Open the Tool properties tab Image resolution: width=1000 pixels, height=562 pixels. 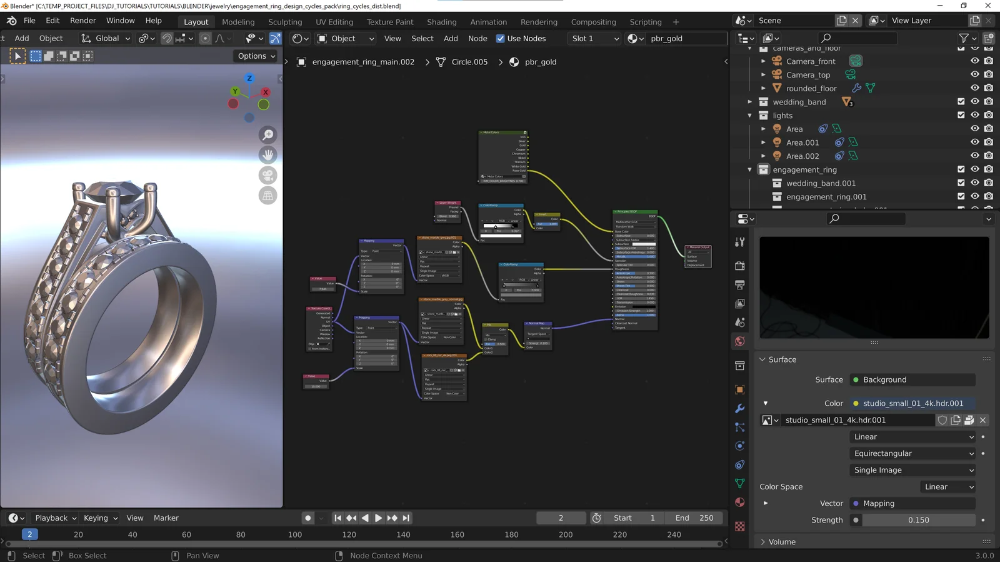coord(740,242)
